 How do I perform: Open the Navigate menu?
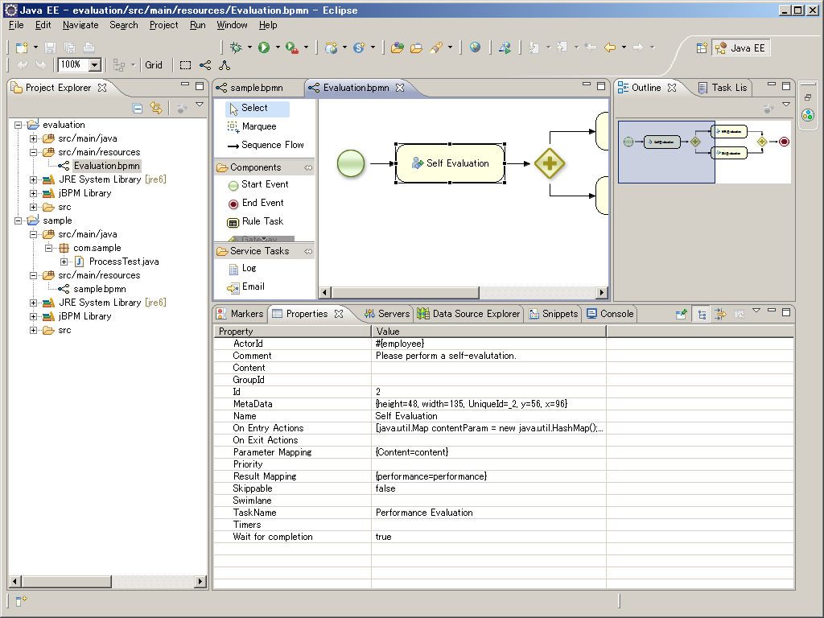point(80,25)
